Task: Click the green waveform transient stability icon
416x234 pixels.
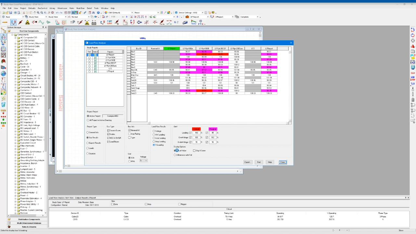Action: 48,22
